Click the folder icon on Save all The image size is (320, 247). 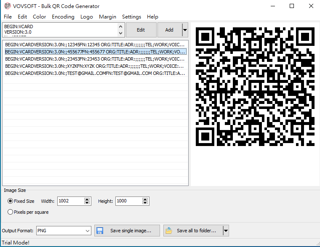coord(169,231)
